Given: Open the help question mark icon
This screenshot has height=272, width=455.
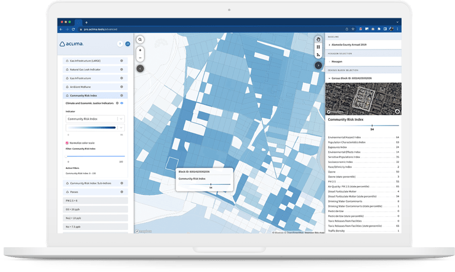Looking at the screenshot, I should point(120,44).
